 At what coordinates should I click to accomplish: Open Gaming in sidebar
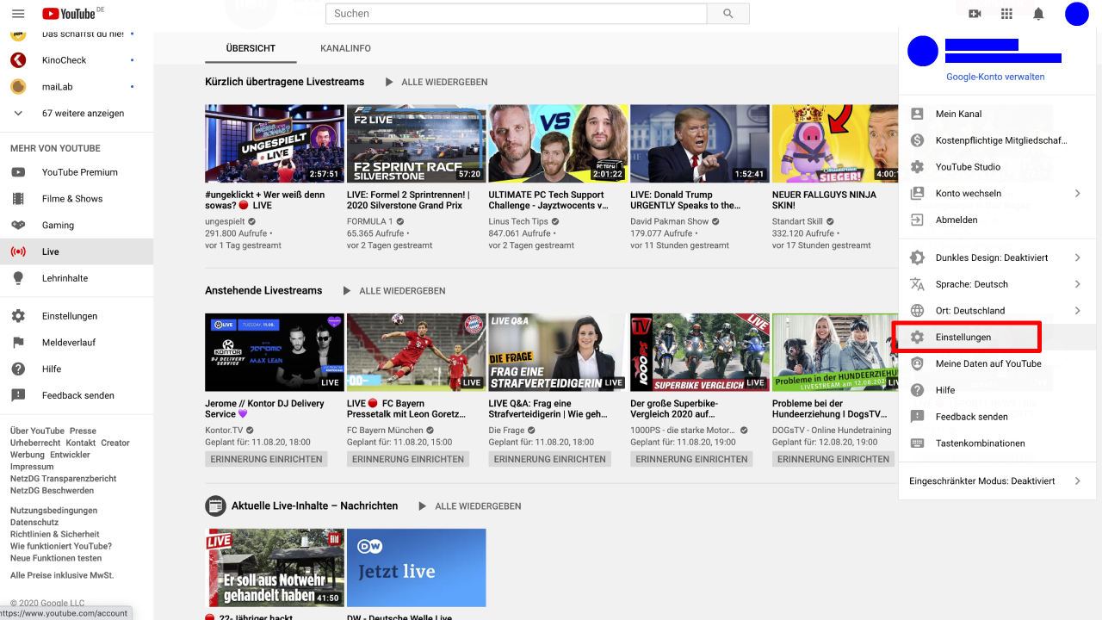pyautogui.click(x=77, y=226)
